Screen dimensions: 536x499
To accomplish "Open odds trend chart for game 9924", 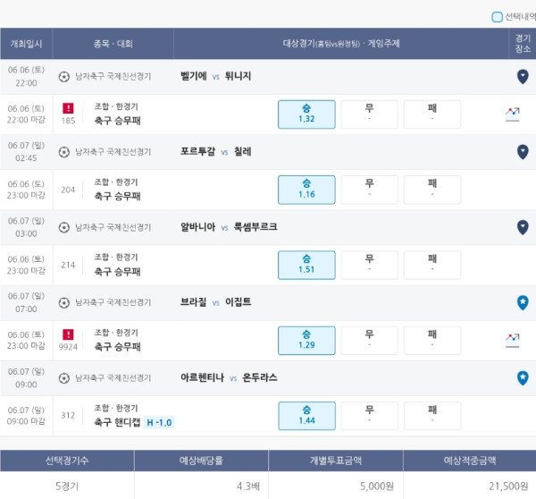I will pos(513,341).
